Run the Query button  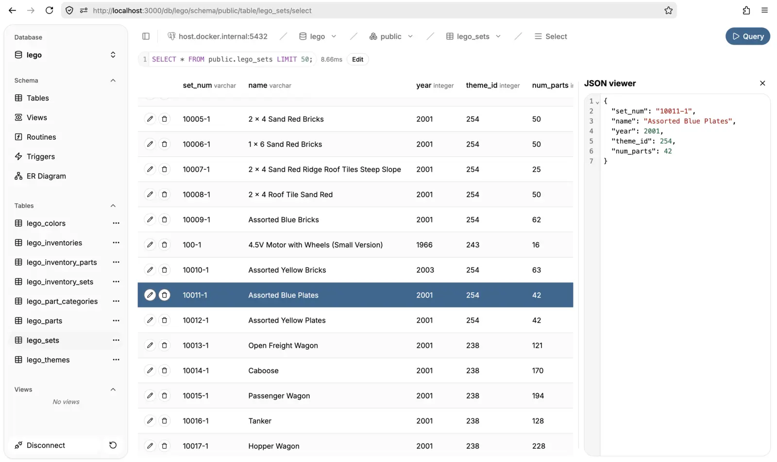click(x=748, y=36)
